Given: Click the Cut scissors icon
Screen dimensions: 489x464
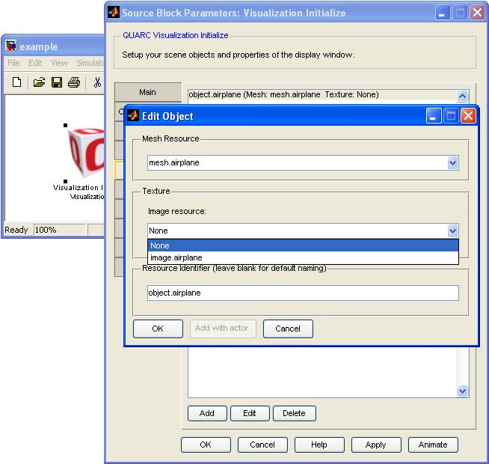Looking at the screenshot, I should (97, 82).
